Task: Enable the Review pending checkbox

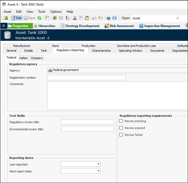Action: [x=121, y=121]
